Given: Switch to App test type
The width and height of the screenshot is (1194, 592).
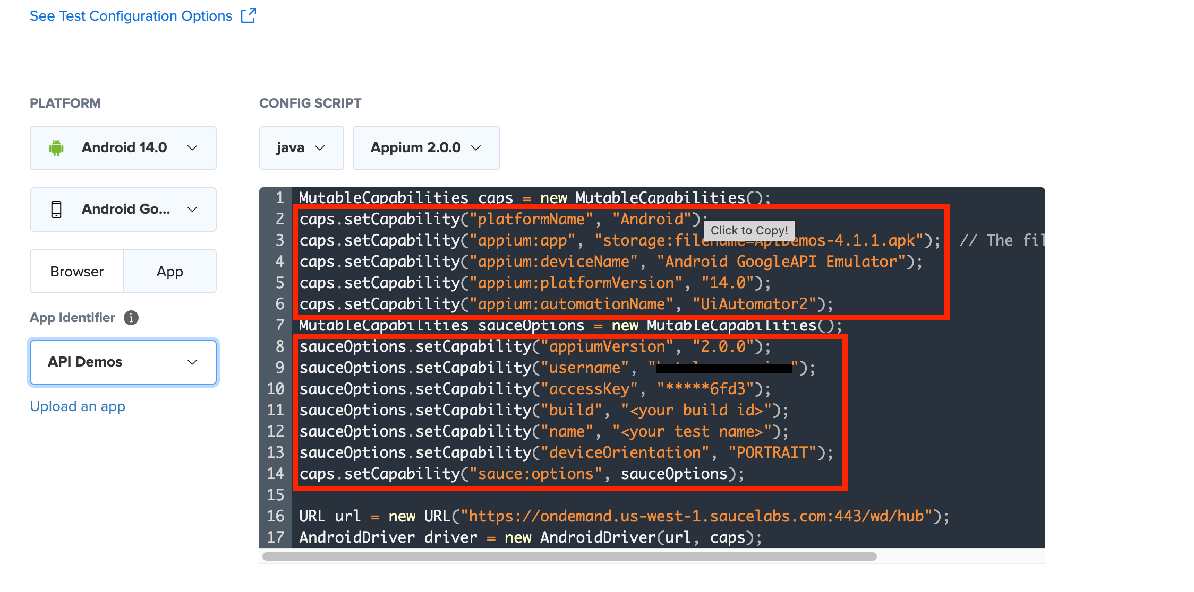Looking at the screenshot, I should pyautogui.click(x=170, y=272).
